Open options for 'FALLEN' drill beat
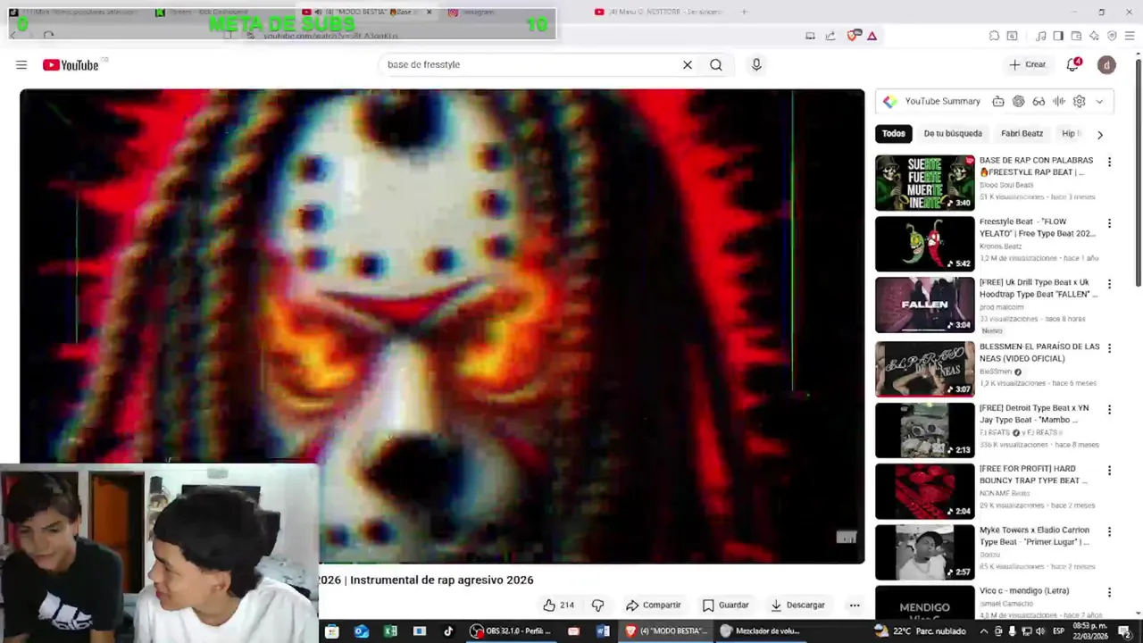This screenshot has width=1143, height=643. click(x=1109, y=284)
